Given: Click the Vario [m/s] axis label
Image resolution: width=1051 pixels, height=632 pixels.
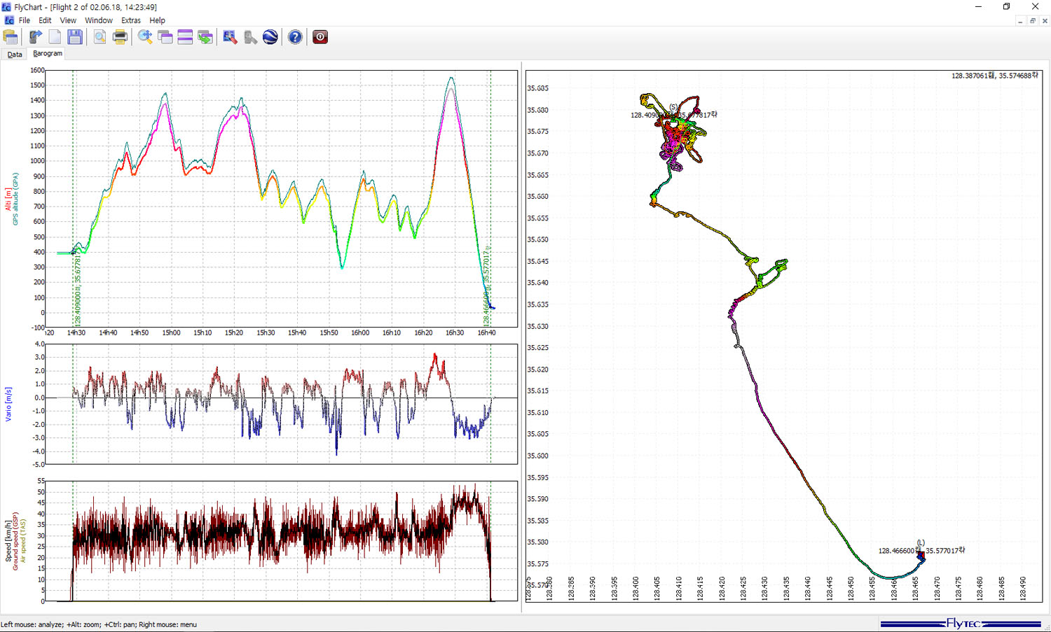Looking at the screenshot, I should 8,404.
